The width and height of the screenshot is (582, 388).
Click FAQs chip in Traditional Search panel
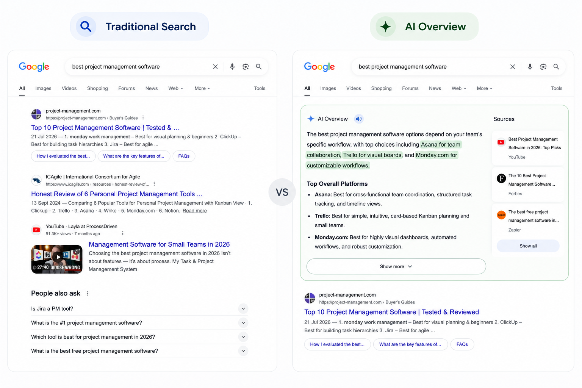184,156
